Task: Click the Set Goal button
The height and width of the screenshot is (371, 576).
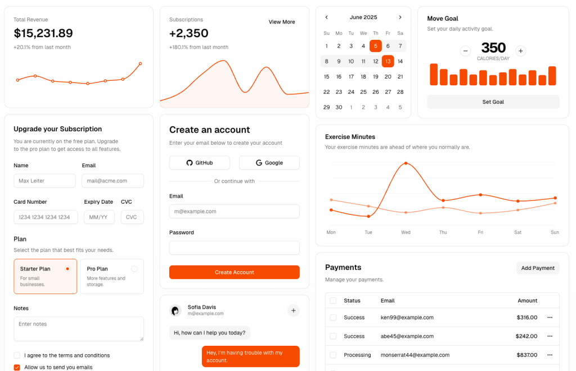Action: coord(493,102)
